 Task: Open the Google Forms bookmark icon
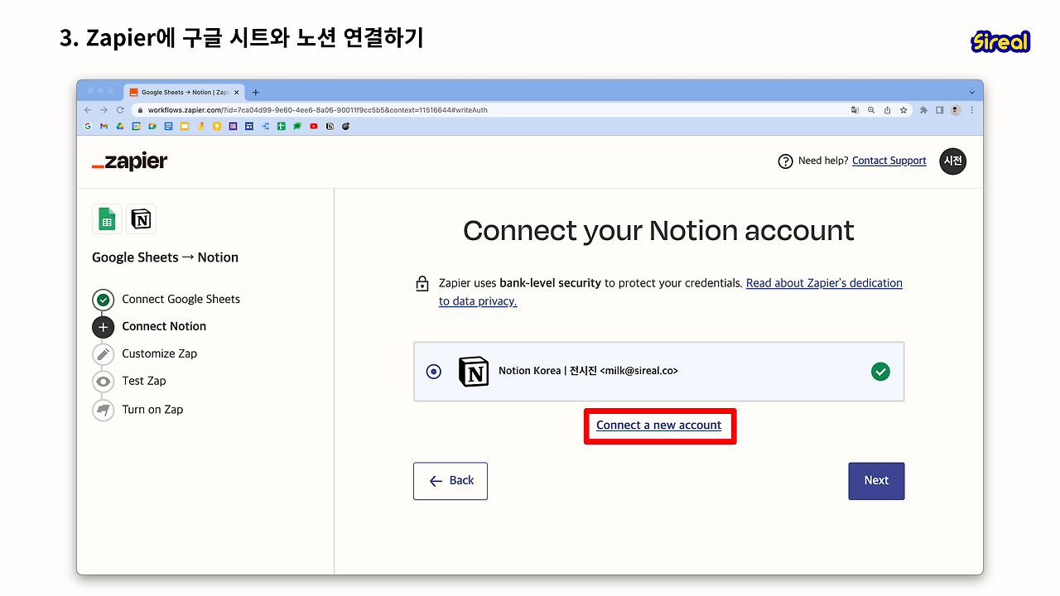click(x=233, y=127)
